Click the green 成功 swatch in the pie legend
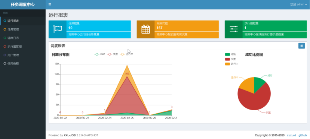This screenshot has height=139, width=310. (x=227, y=54)
